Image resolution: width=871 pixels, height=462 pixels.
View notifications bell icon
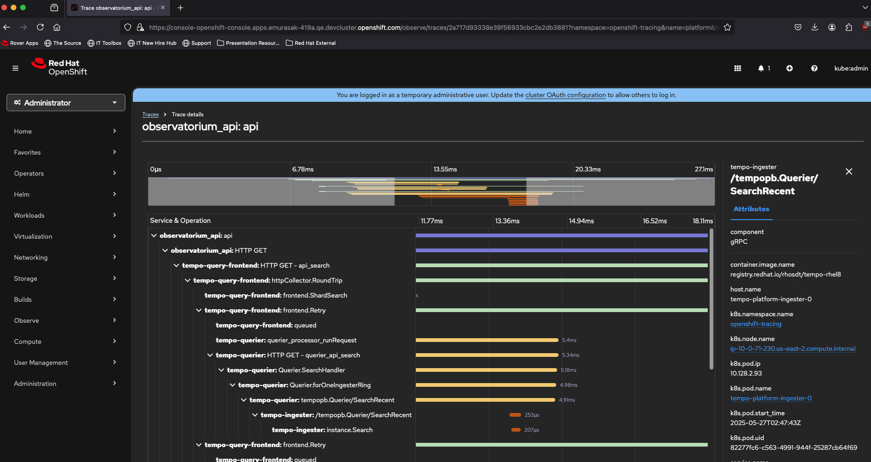pyautogui.click(x=761, y=68)
